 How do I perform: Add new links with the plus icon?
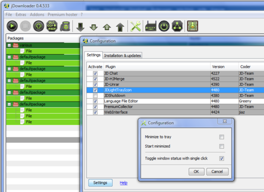[x=39, y=26]
